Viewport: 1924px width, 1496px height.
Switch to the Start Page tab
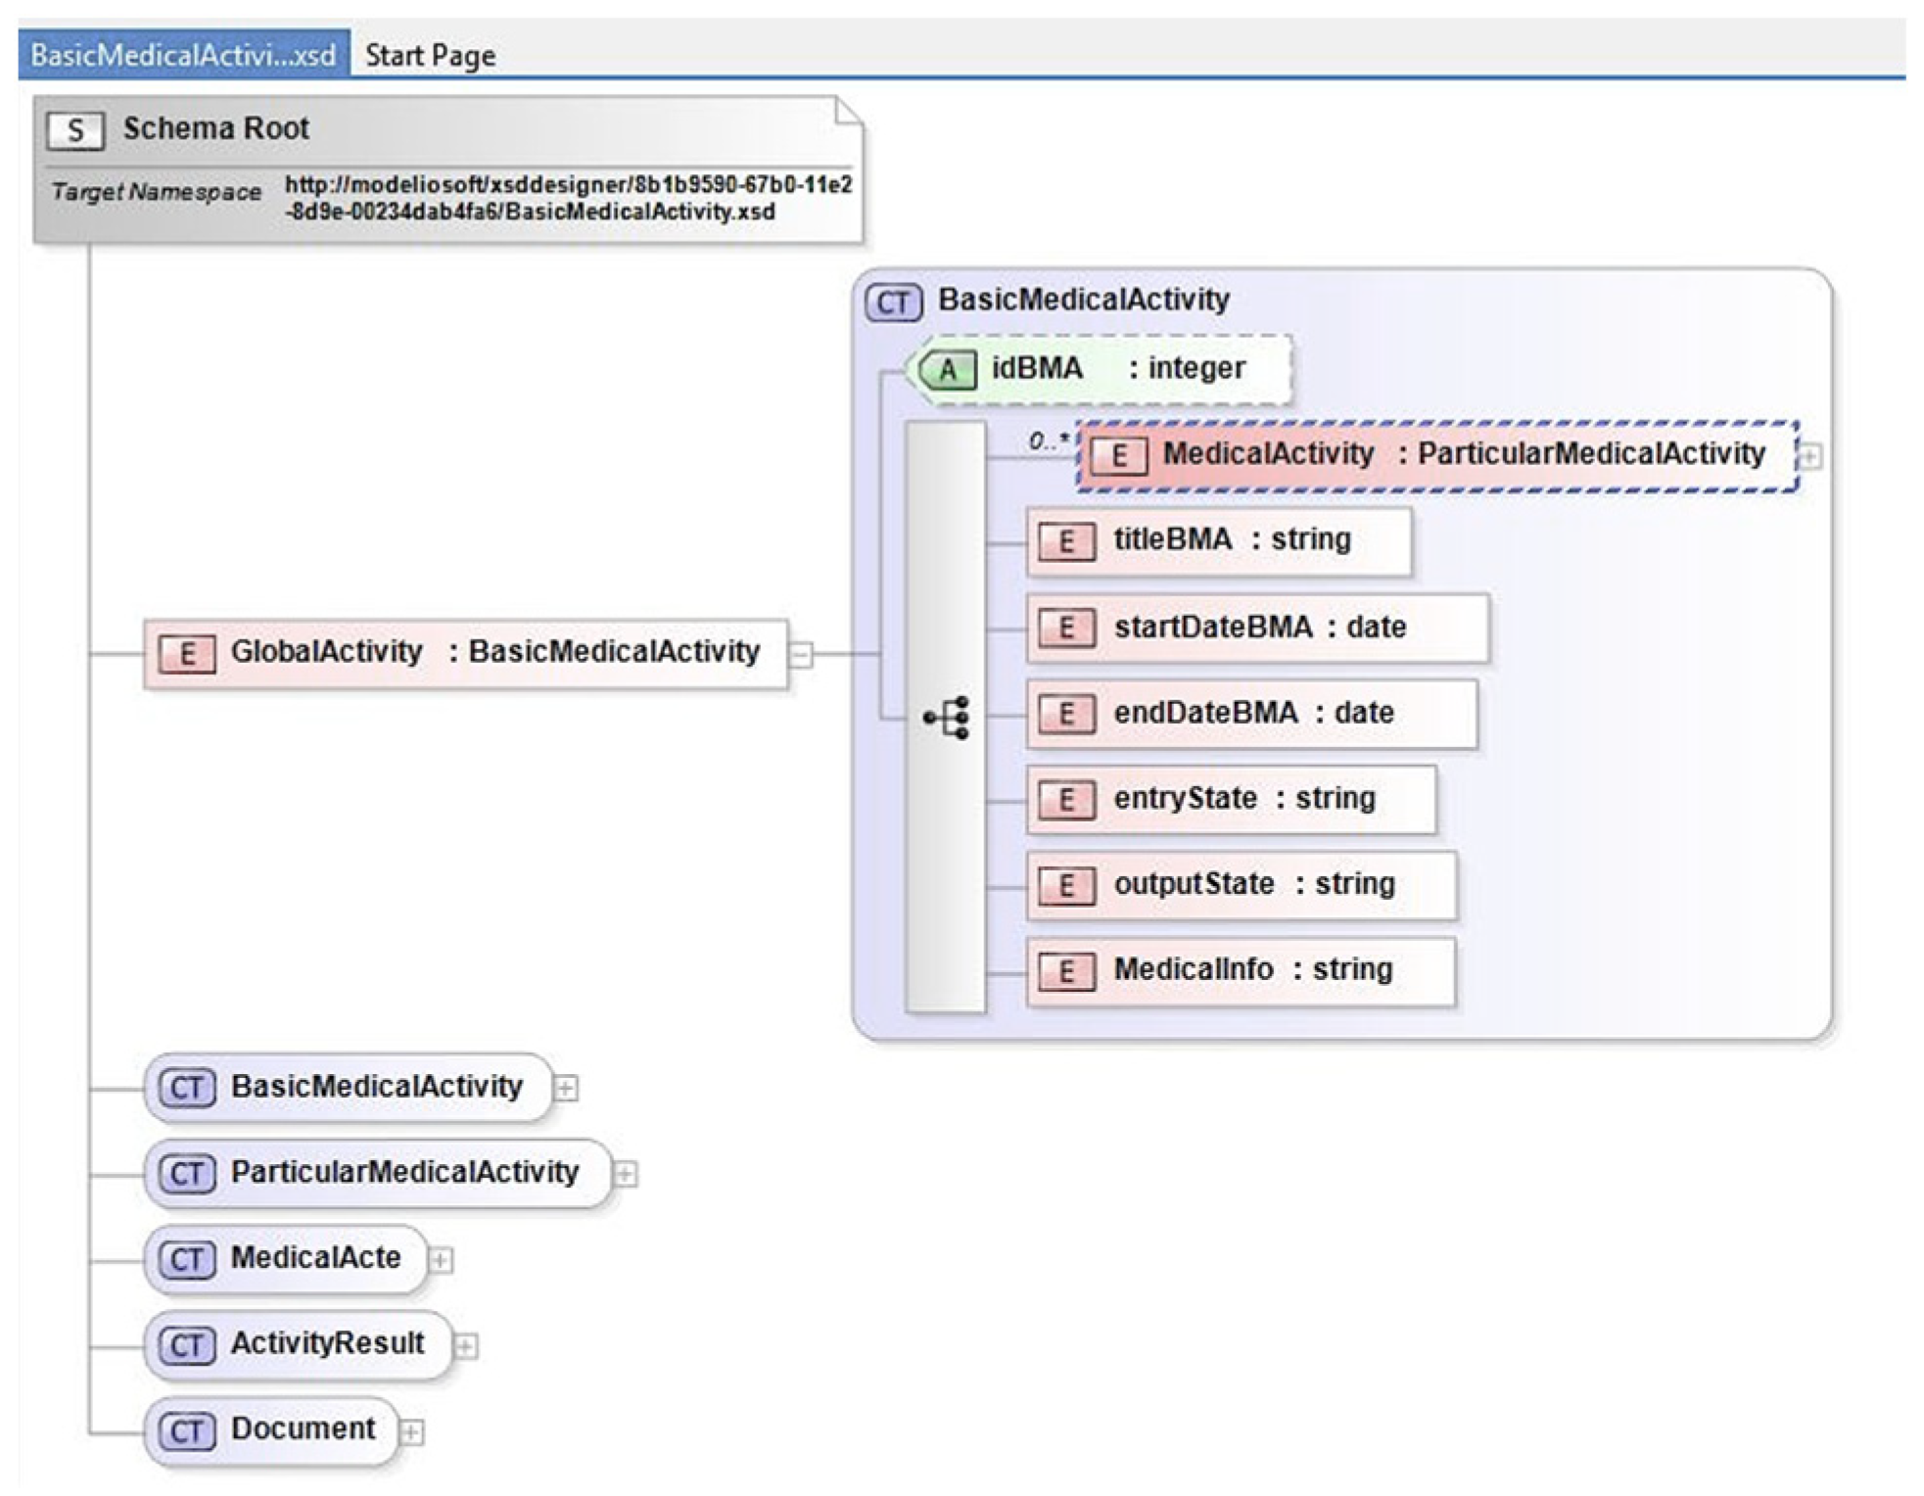[430, 55]
